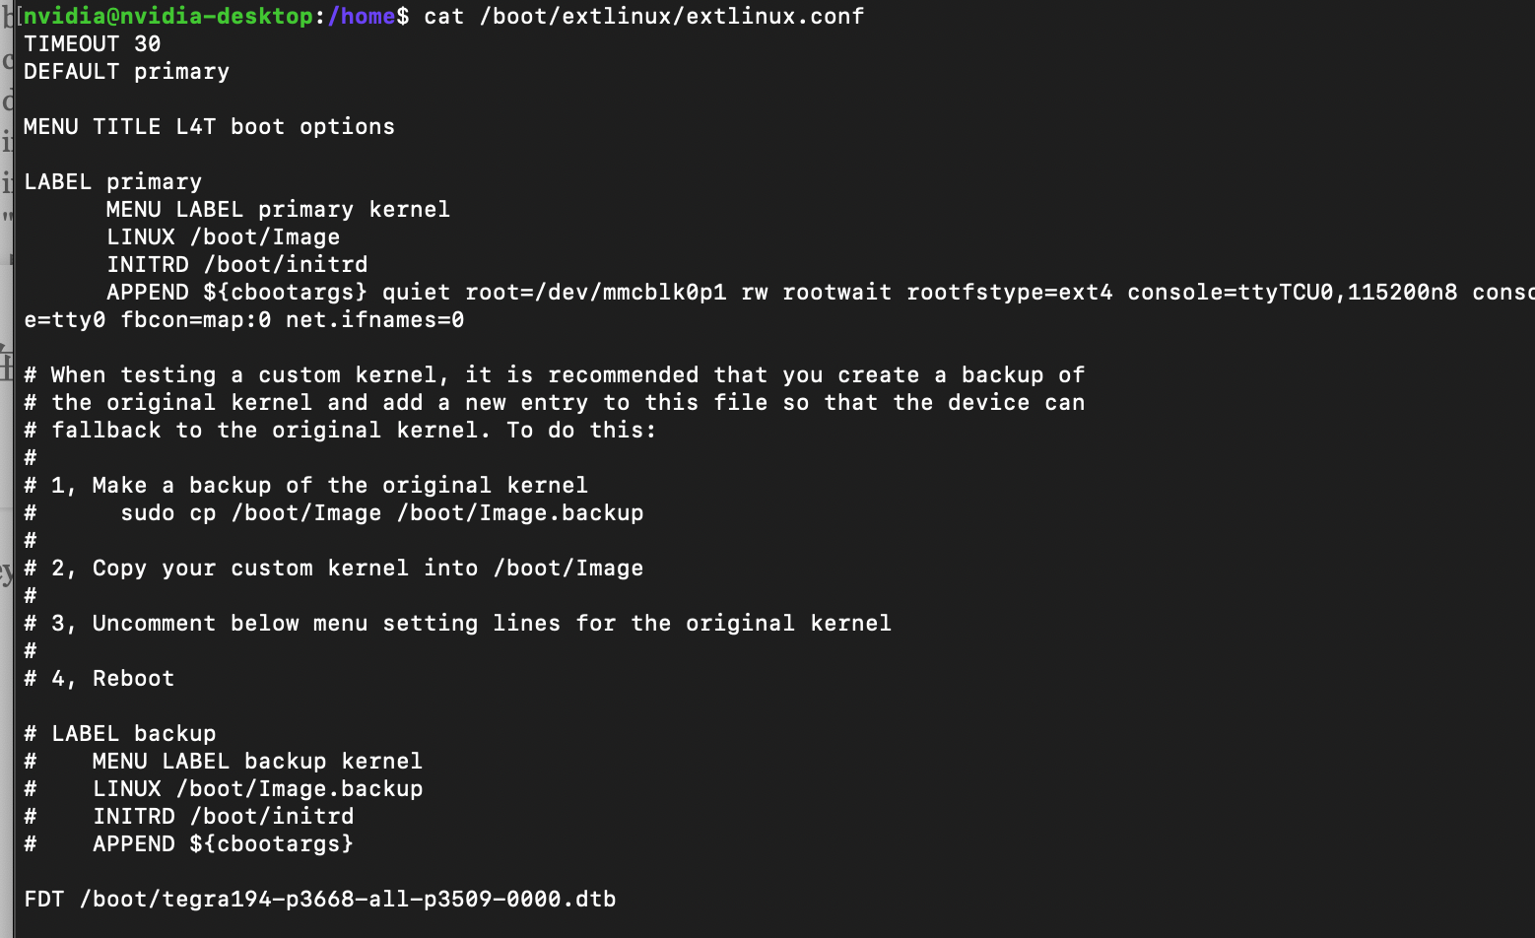Viewport: 1535px width, 938px height.
Task: Click the INITRD /boot/initrd line under primary
Action: tap(237, 264)
